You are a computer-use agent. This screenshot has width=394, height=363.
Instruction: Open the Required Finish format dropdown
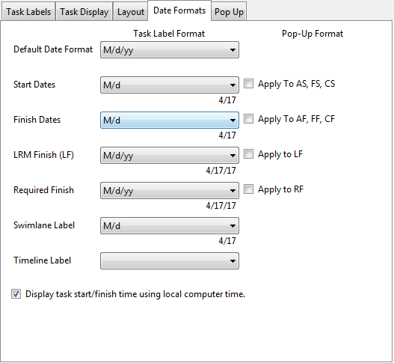(x=170, y=191)
